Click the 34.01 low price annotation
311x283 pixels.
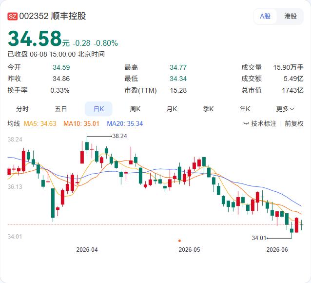click(259, 238)
